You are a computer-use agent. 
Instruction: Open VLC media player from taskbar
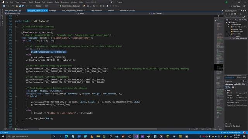[92, 136]
